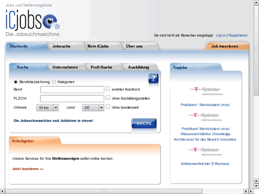Screen dimensions: 259x194
Task: Click the vertical scrollbar thumb
Action: 257,50
